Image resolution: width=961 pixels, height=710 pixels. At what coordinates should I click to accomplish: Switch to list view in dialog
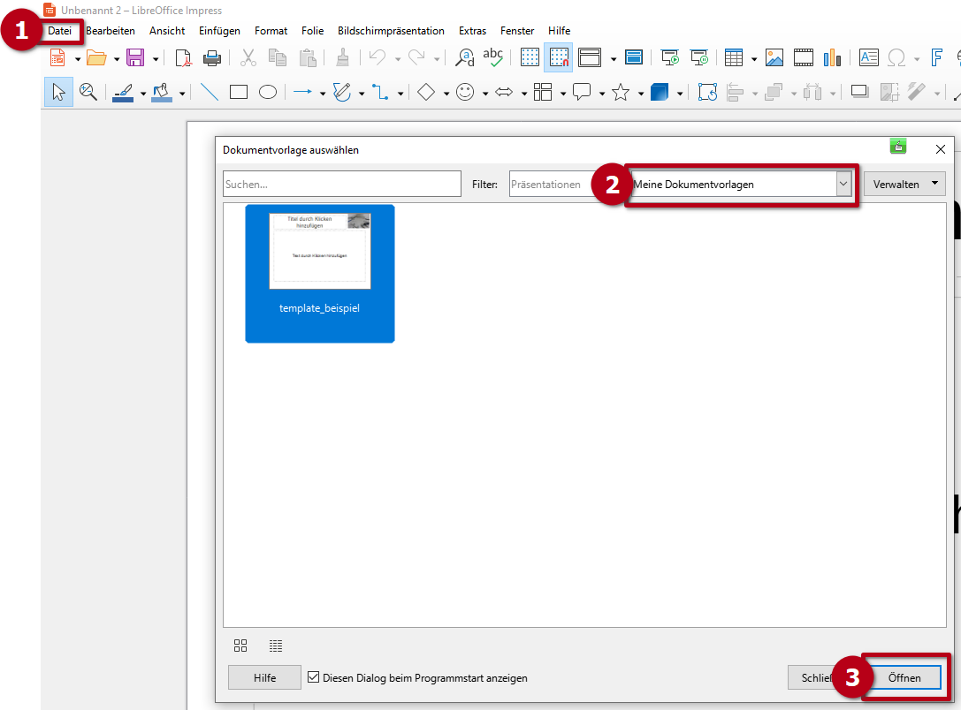click(x=276, y=646)
